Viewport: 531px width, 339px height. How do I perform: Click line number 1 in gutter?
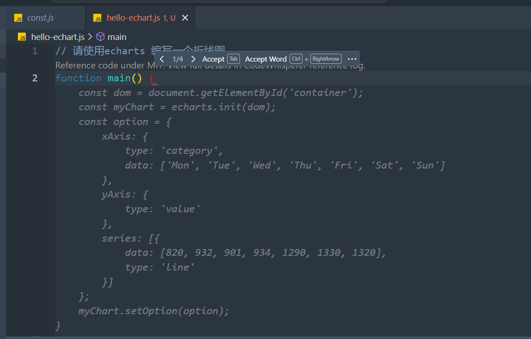(x=34, y=51)
